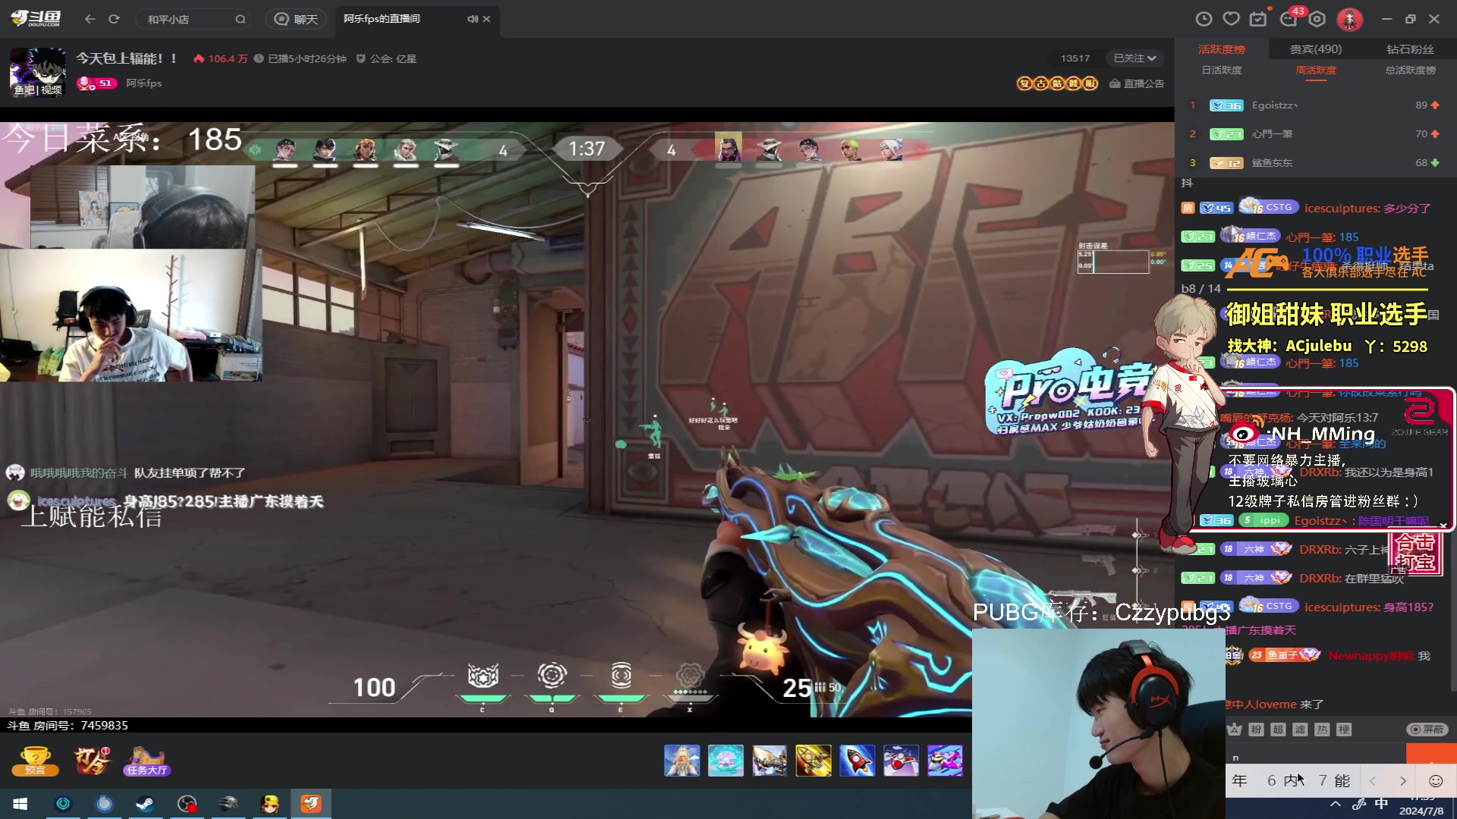
Task: Send the purple plane gift
Action: coord(945,761)
